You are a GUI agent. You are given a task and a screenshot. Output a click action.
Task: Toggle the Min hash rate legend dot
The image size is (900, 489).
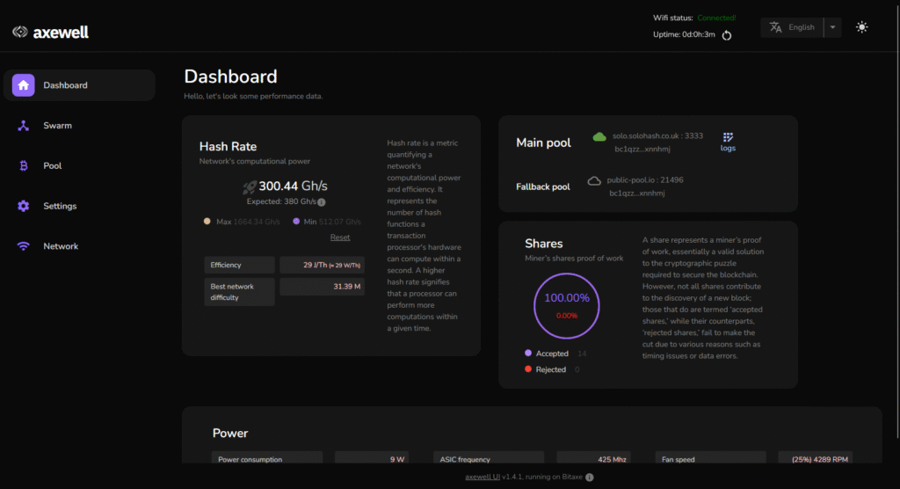click(296, 222)
